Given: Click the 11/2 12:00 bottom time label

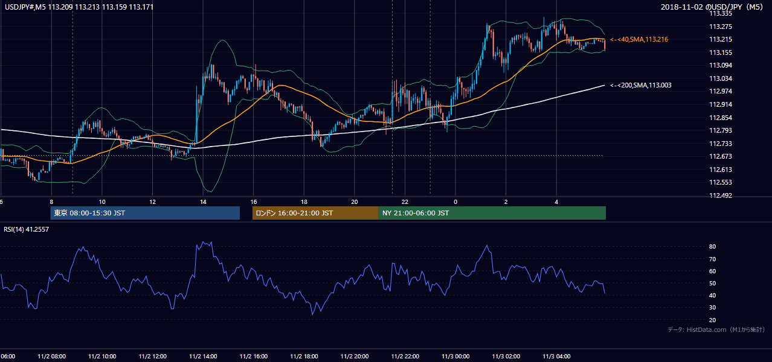Looking at the screenshot, I should click(x=153, y=356).
